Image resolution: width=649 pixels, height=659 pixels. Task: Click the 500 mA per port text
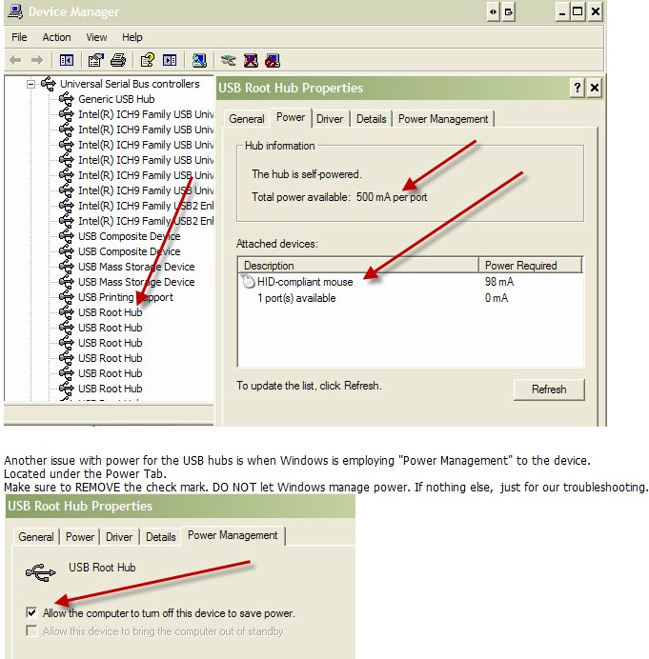pos(392,197)
